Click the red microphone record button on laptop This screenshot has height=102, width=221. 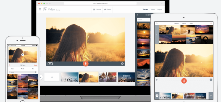pyautogui.click(x=86, y=64)
